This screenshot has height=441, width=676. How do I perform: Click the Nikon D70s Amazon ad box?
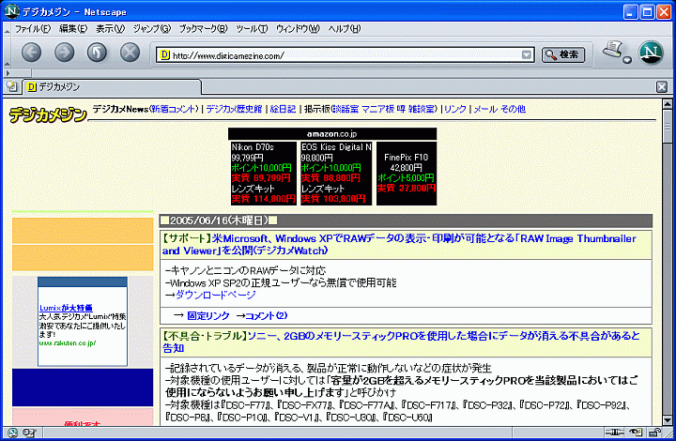point(263,173)
